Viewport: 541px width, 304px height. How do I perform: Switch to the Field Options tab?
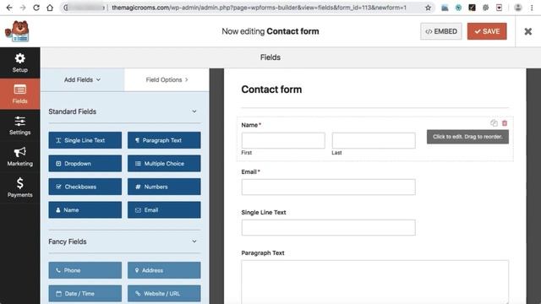167,79
